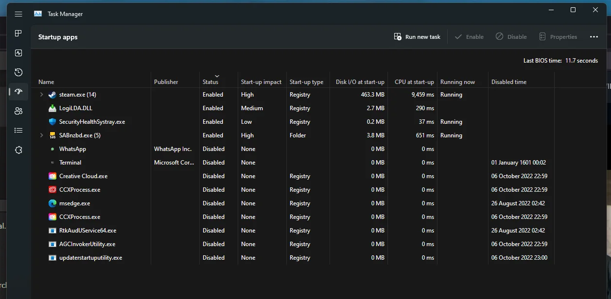Viewport: 611px width, 299px height.
Task: Select the Startup apps sidebar icon
Action: (18, 92)
